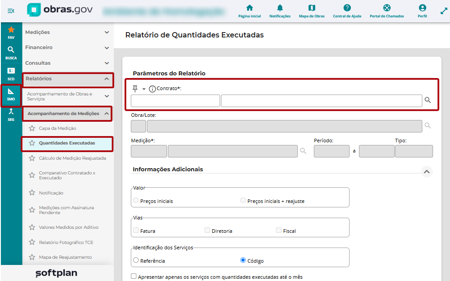Click the Contrato description input field
The height and width of the screenshot is (281, 450).
pos(321,101)
